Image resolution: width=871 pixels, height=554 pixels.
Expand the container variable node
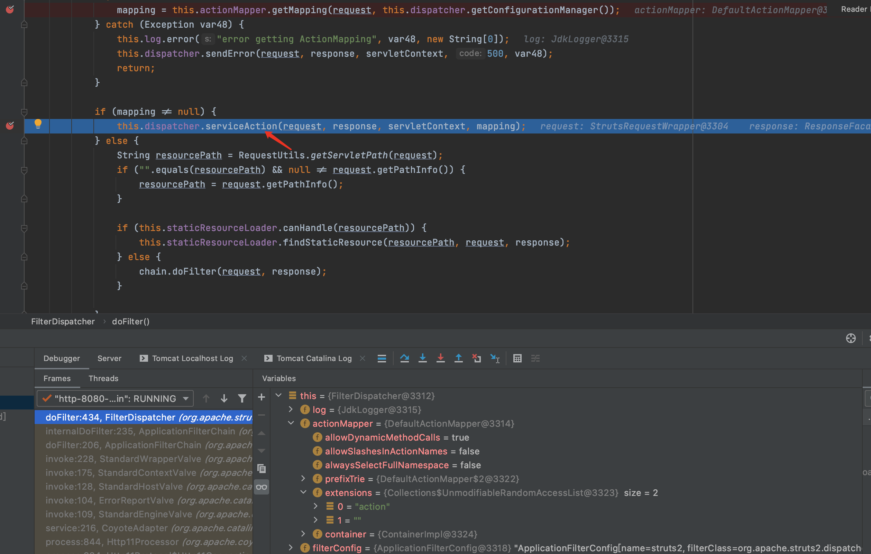[x=303, y=534]
